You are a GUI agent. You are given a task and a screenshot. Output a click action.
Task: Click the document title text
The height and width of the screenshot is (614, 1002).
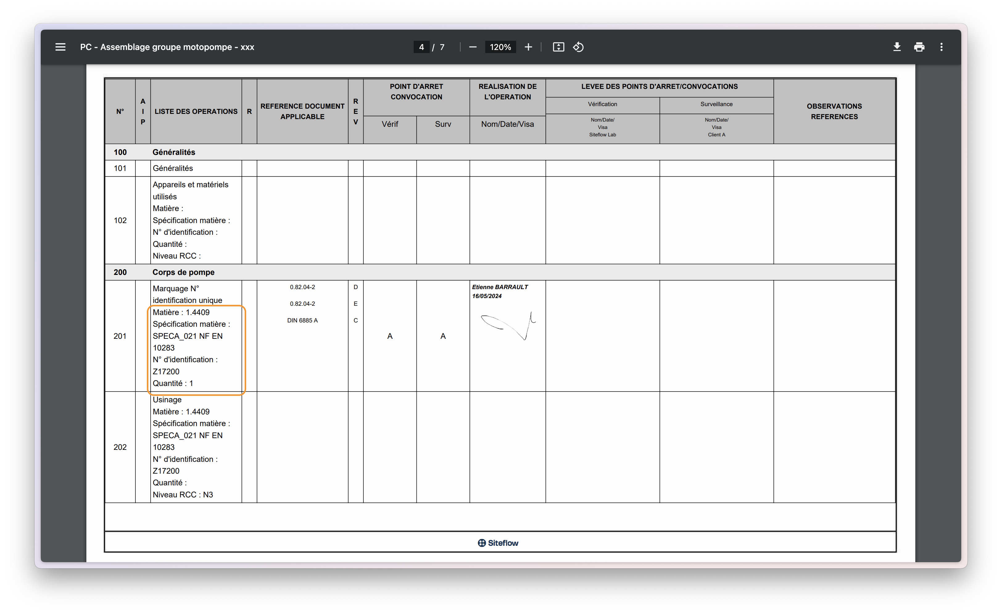coord(167,47)
